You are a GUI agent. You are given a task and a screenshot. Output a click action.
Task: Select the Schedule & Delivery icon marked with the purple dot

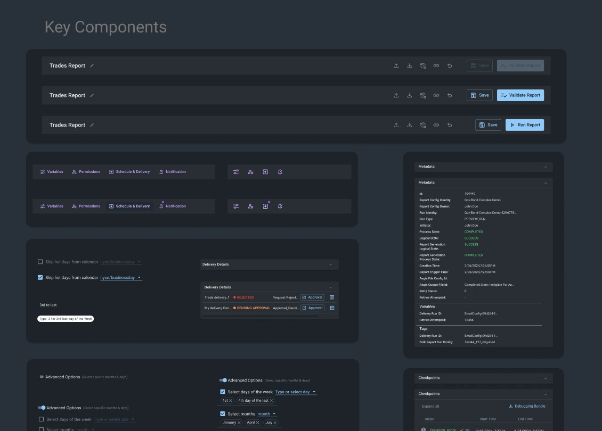pyautogui.click(x=265, y=206)
